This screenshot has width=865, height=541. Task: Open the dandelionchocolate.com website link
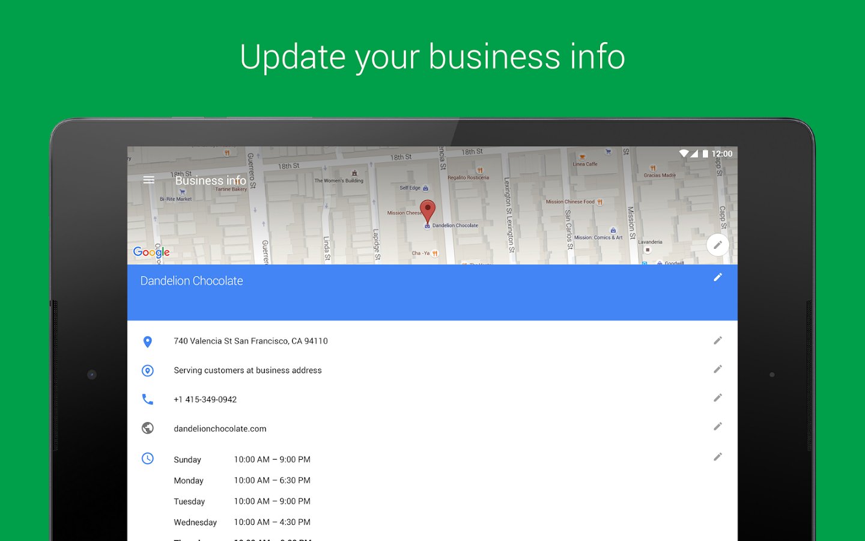pyautogui.click(x=220, y=429)
